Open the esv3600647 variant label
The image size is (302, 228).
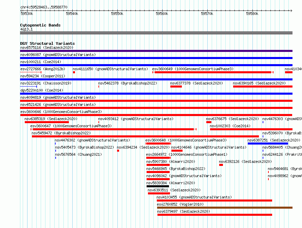point(71,126)
